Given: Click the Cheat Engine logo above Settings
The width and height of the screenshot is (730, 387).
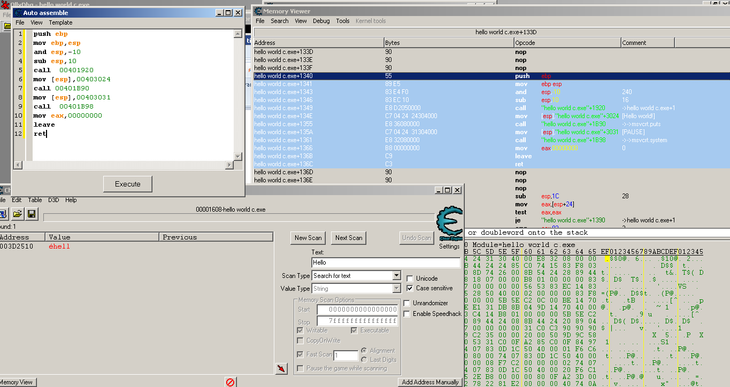Looking at the screenshot, I should 449,224.
